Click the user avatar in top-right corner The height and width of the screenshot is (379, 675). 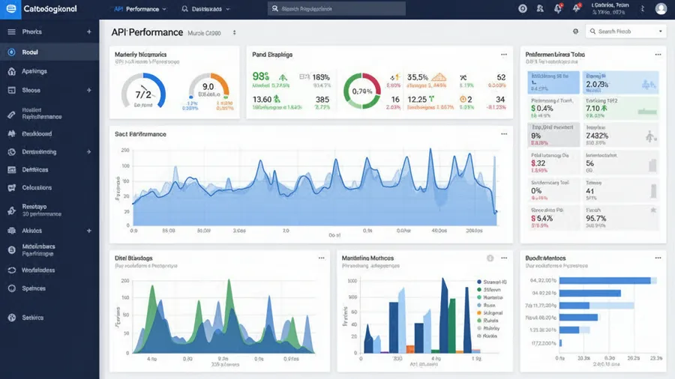coord(661,8)
